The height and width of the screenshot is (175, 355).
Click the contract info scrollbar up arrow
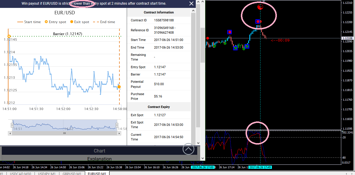pos(193,10)
